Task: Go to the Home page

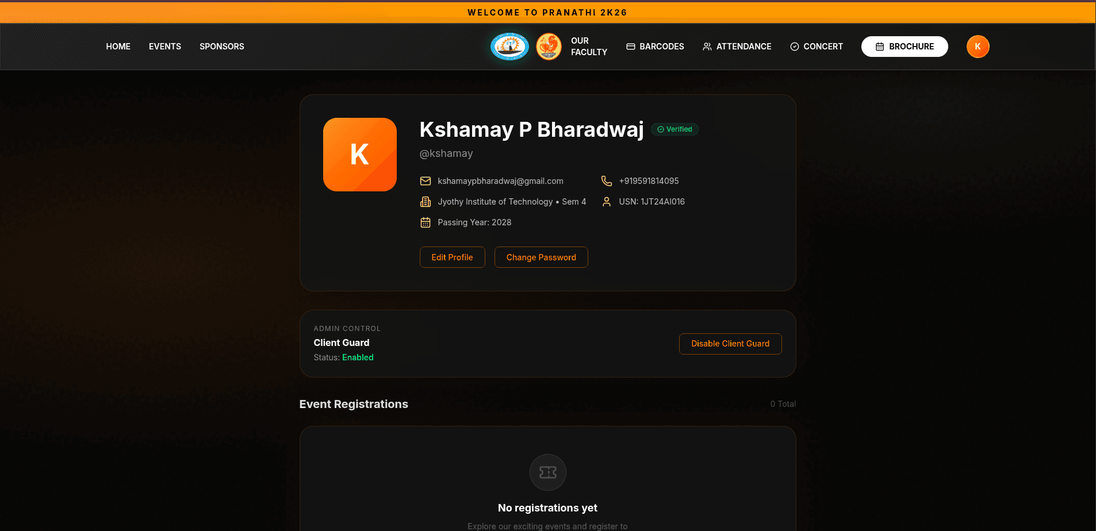Action: (118, 47)
